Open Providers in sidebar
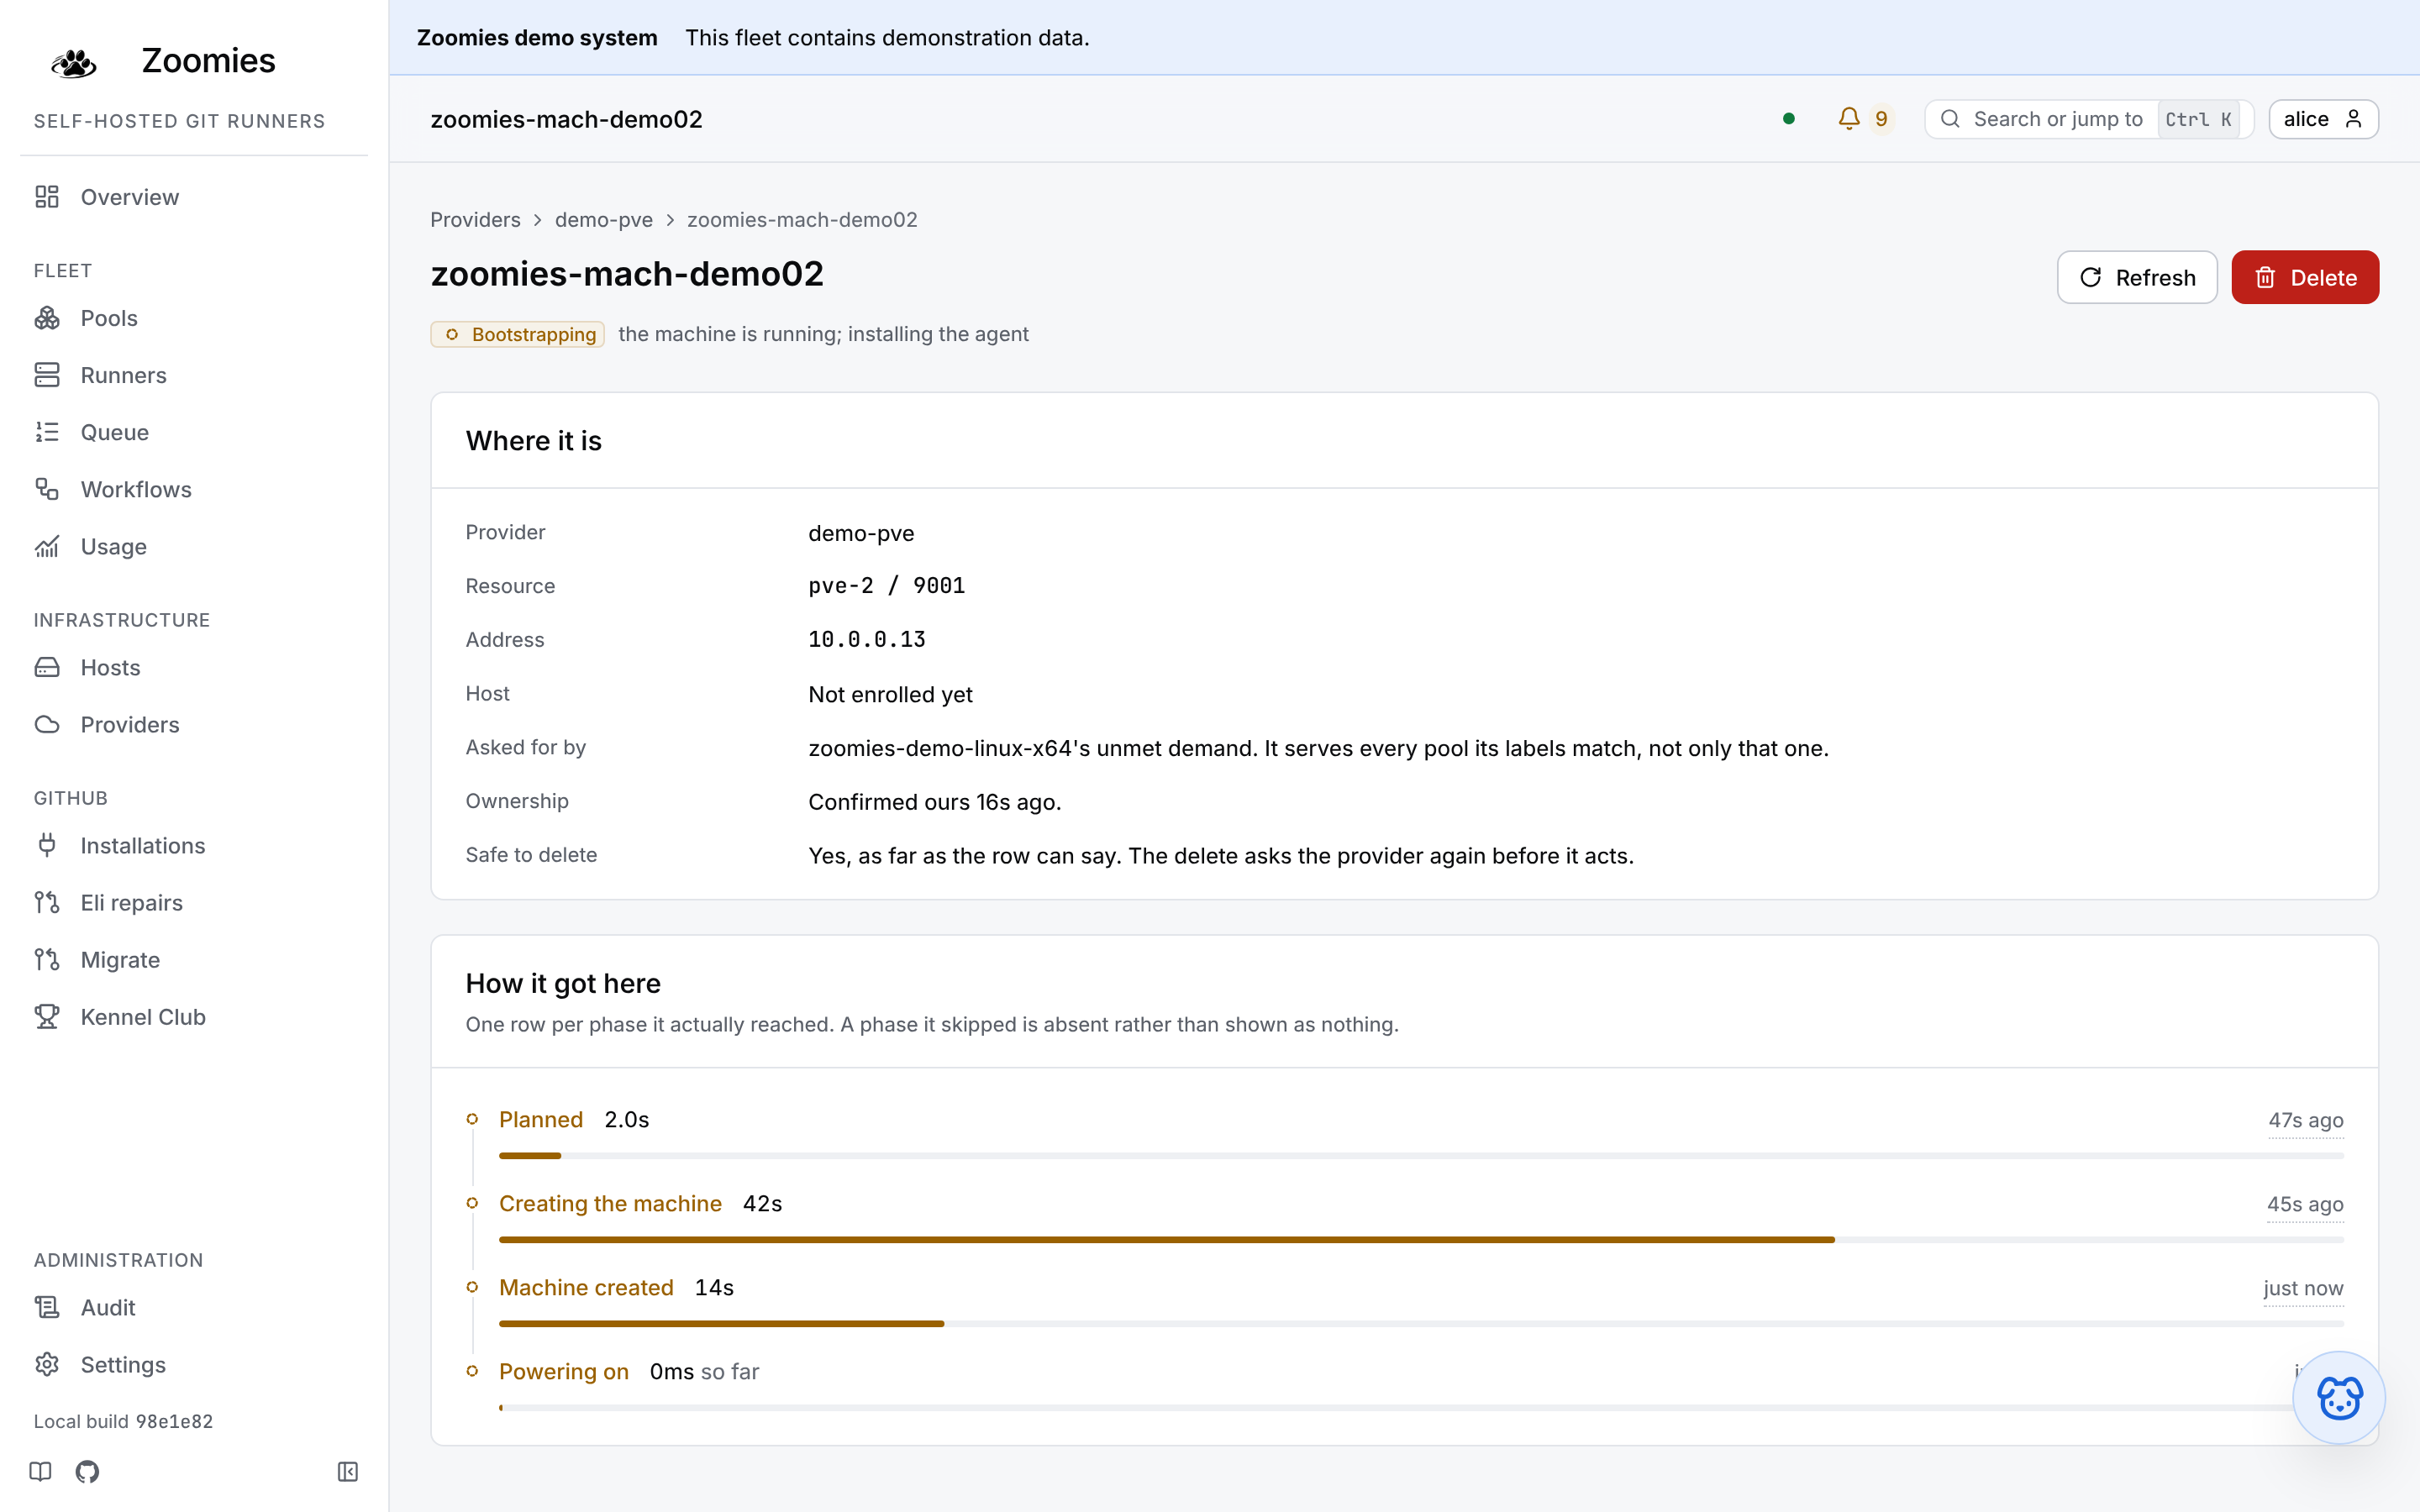The image size is (2420, 1512). tap(194, 724)
